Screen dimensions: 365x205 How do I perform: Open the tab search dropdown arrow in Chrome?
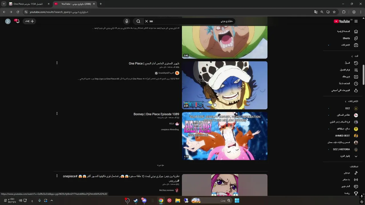tap(4, 4)
